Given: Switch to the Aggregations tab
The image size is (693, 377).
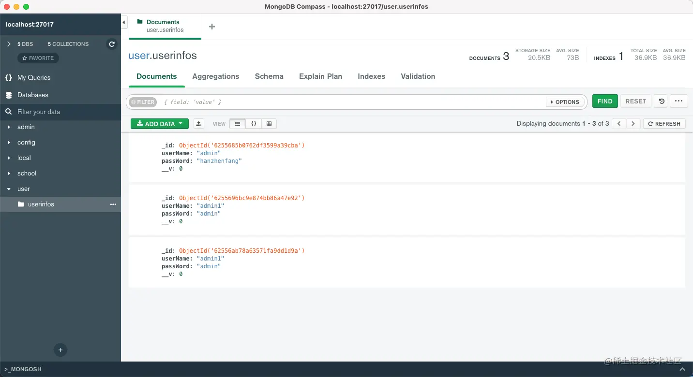Looking at the screenshot, I should (216, 76).
